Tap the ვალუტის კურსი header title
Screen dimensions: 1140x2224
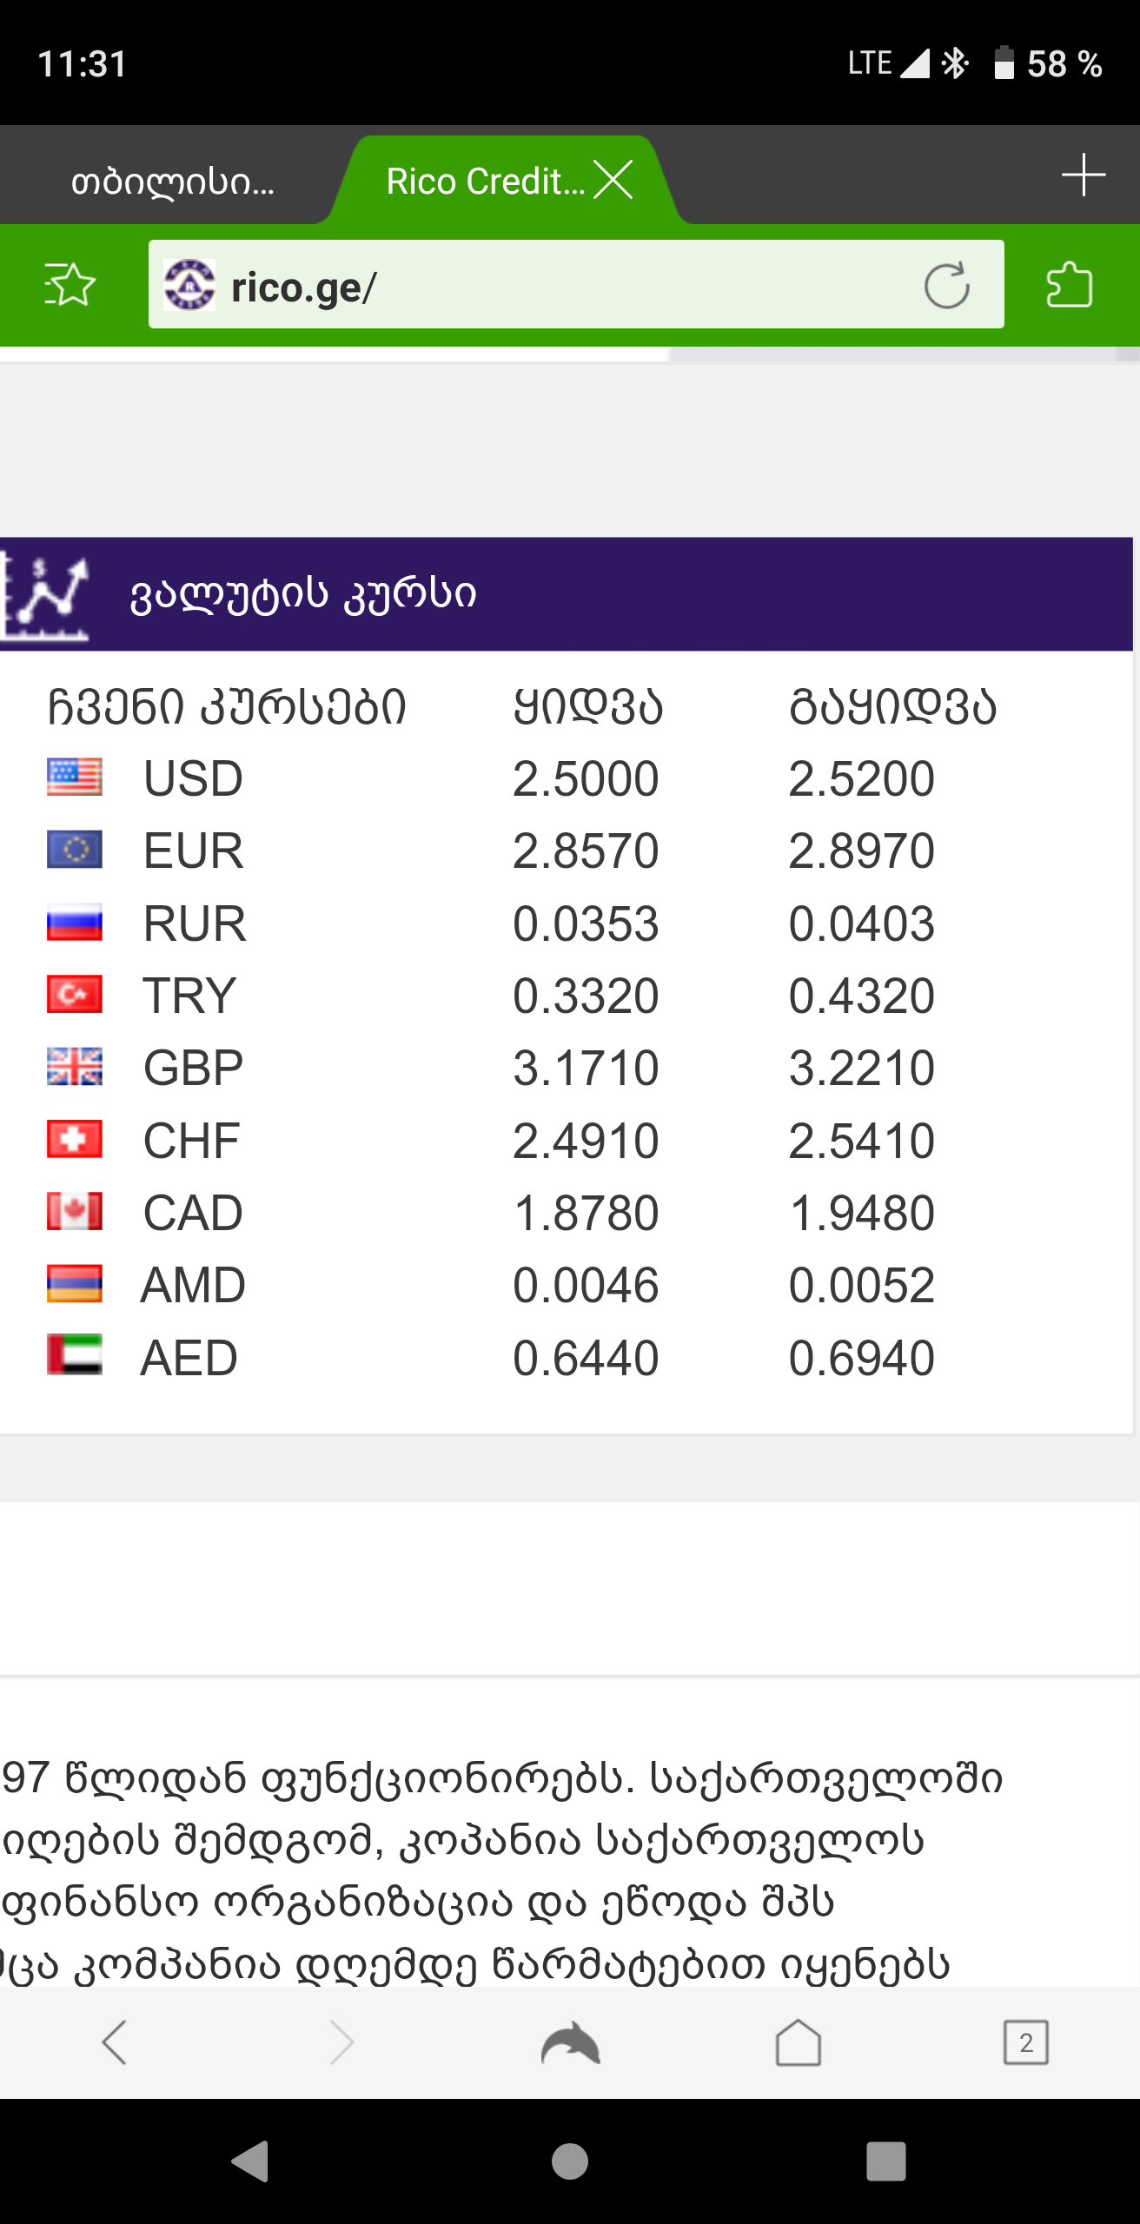pyautogui.click(x=303, y=595)
